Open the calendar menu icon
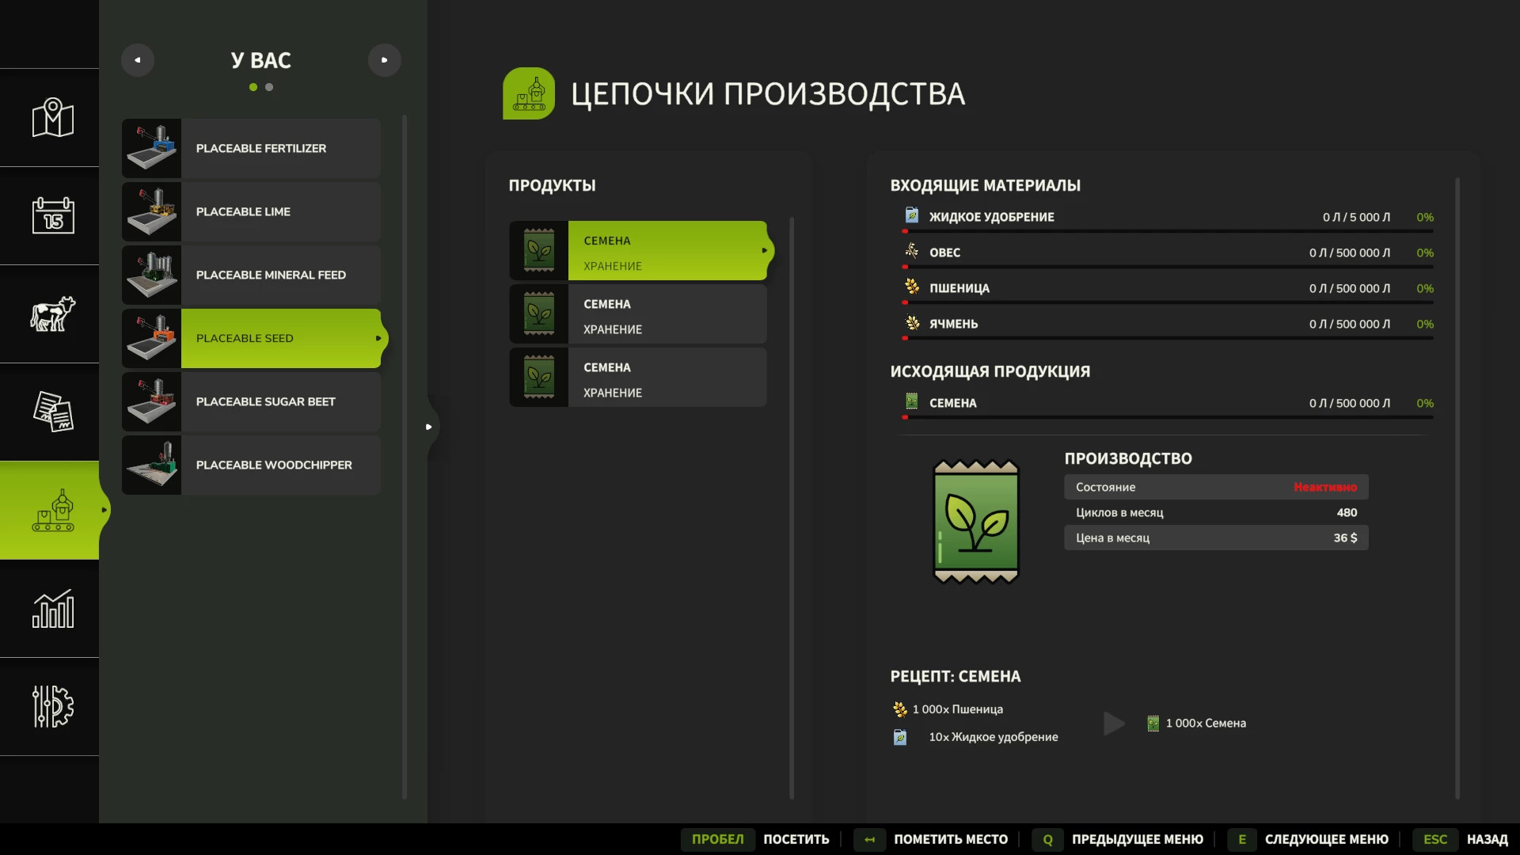1520x855 pixels. [52, 215]
